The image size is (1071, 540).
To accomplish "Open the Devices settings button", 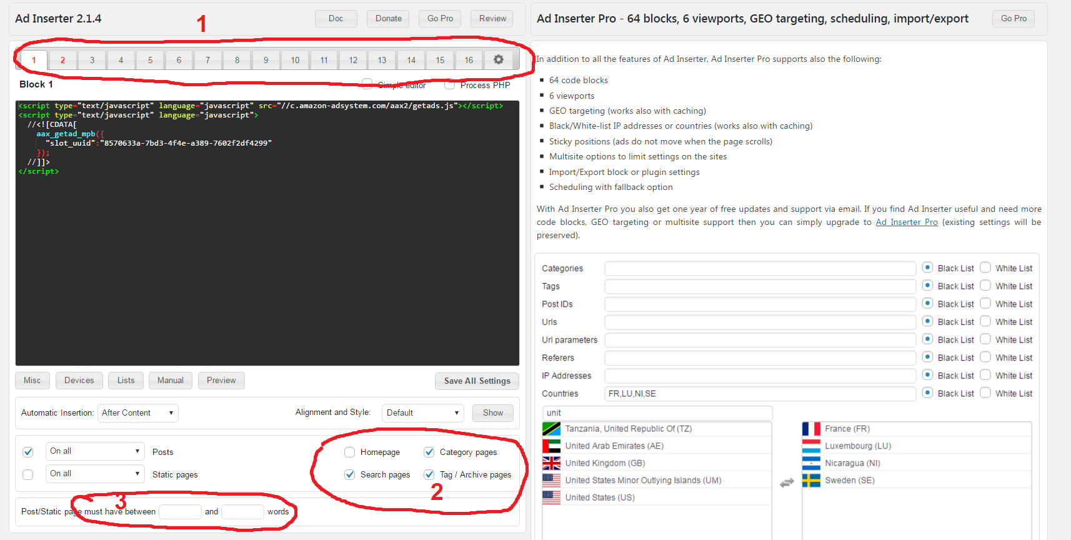I will pos(79,381).
